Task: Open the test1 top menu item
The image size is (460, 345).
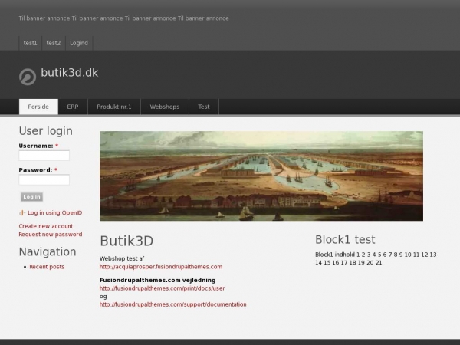Action: pyautogui.click(x=30, y=43)
